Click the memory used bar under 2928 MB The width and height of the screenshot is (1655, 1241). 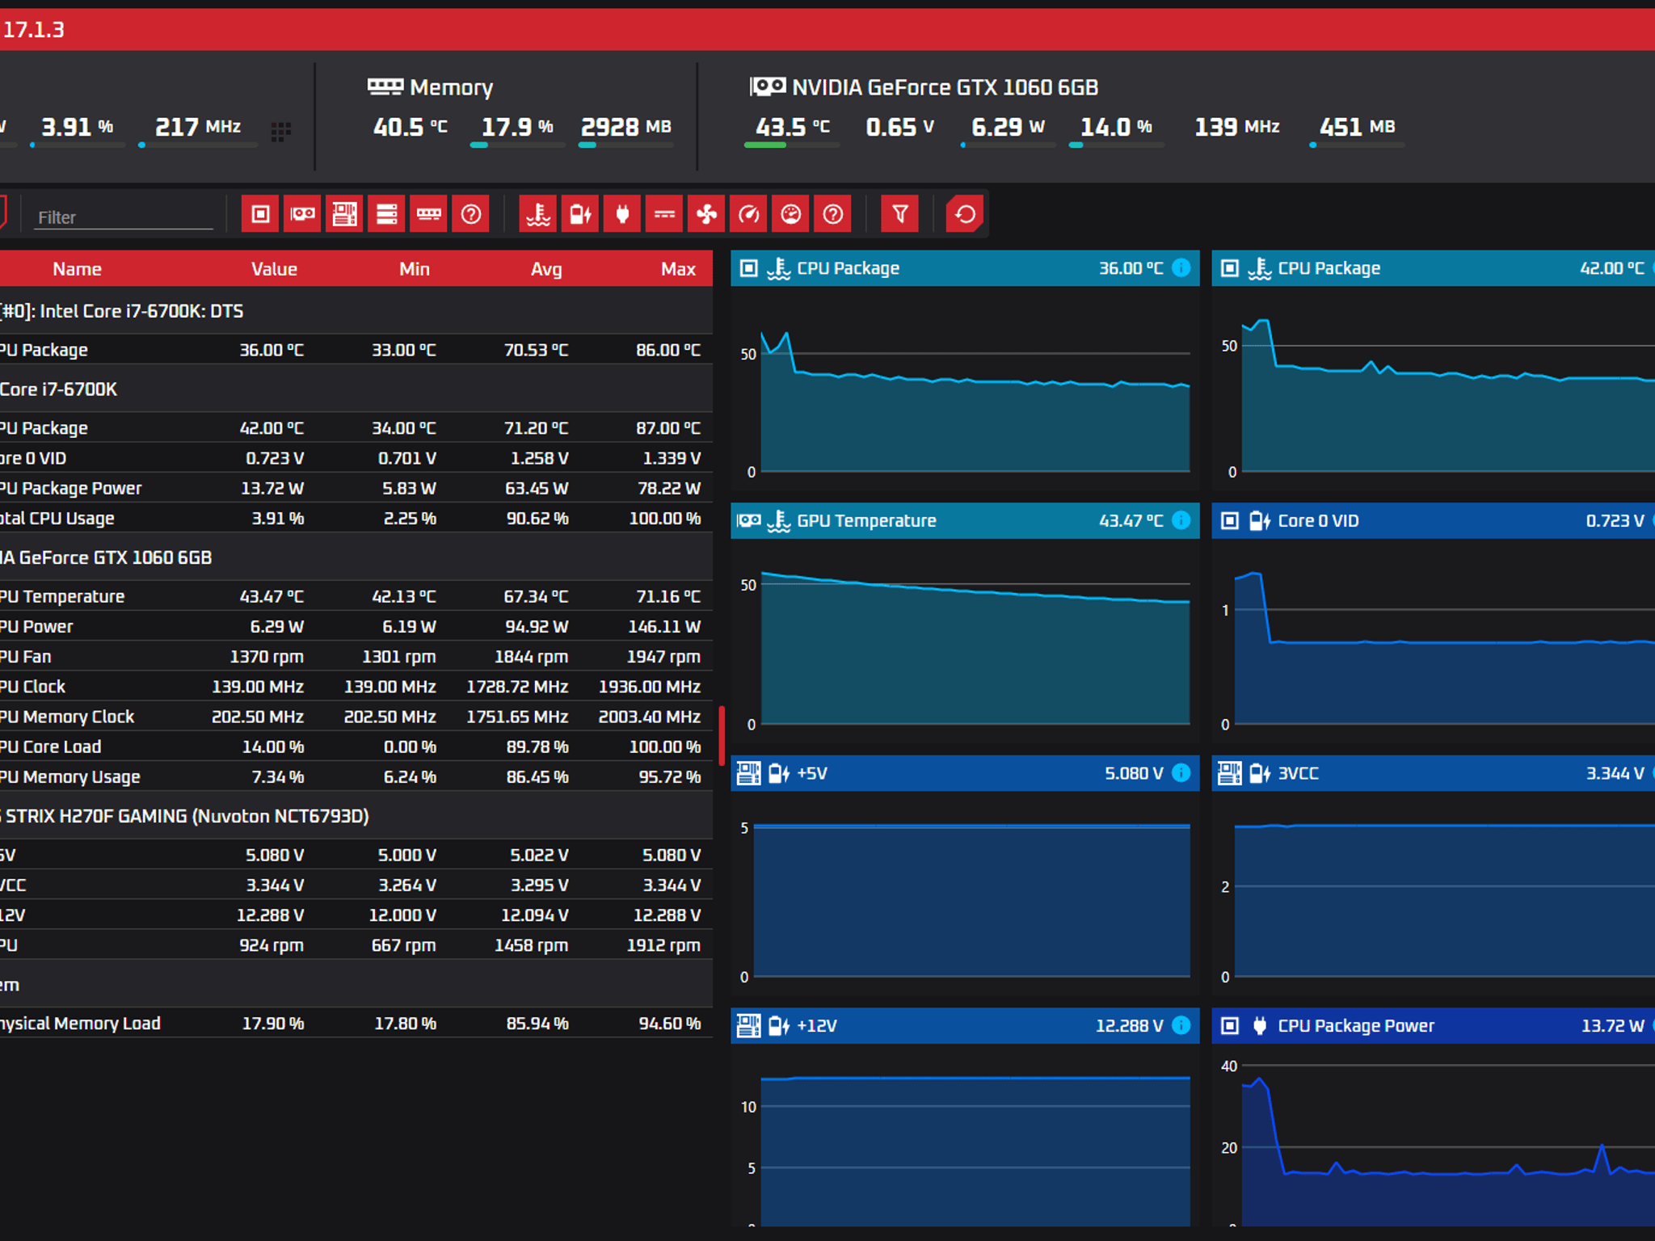pos(625,145)
